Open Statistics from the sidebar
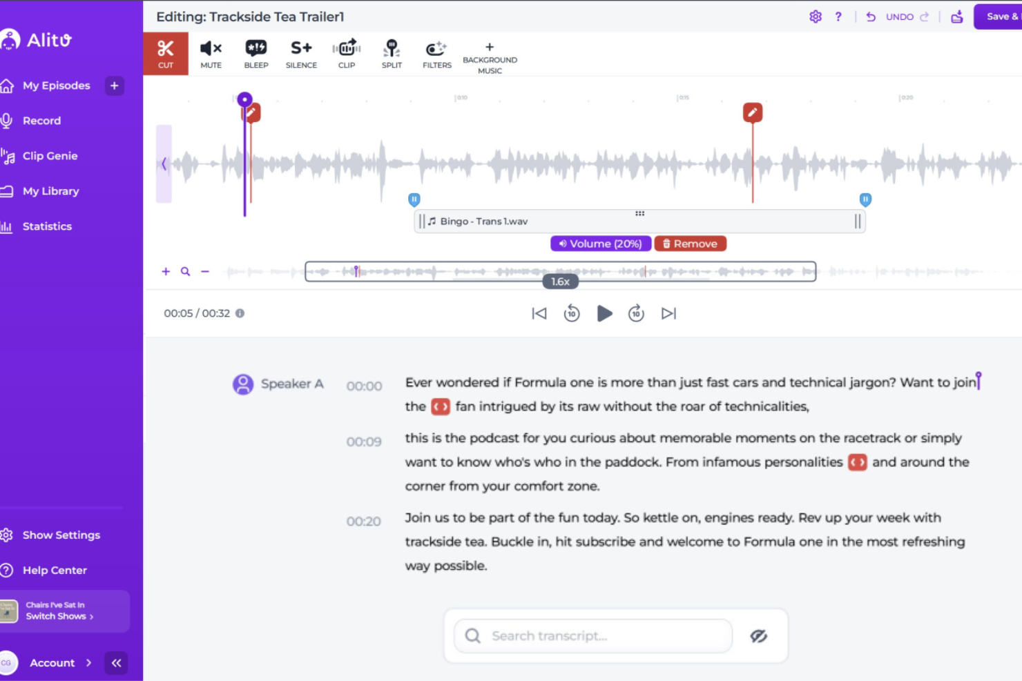The image size is (1022, 681). pyautogui.click(x=47, y=226)
